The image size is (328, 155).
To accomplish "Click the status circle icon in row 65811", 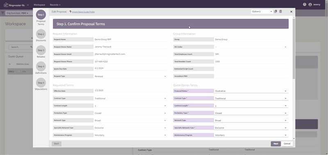I will coord(19,71).
